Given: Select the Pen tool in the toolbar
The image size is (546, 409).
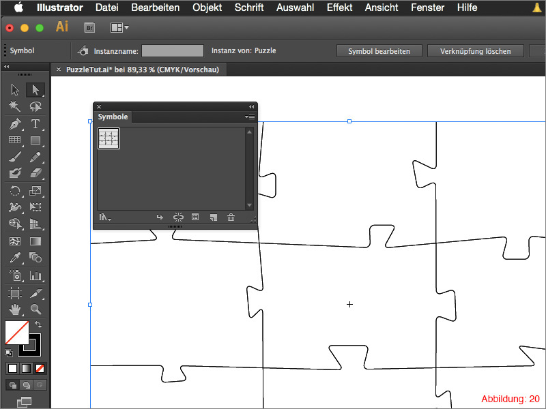Looking at the screenshot, I should pos(15,124).
